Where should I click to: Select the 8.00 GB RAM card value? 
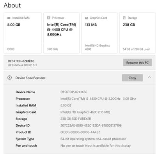(x=14, y=25)
